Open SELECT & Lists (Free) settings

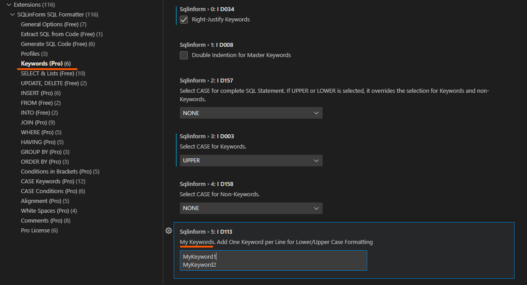(53, 73)
